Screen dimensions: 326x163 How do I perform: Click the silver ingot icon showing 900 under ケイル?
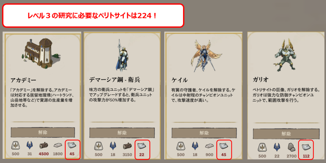(209, 146)
